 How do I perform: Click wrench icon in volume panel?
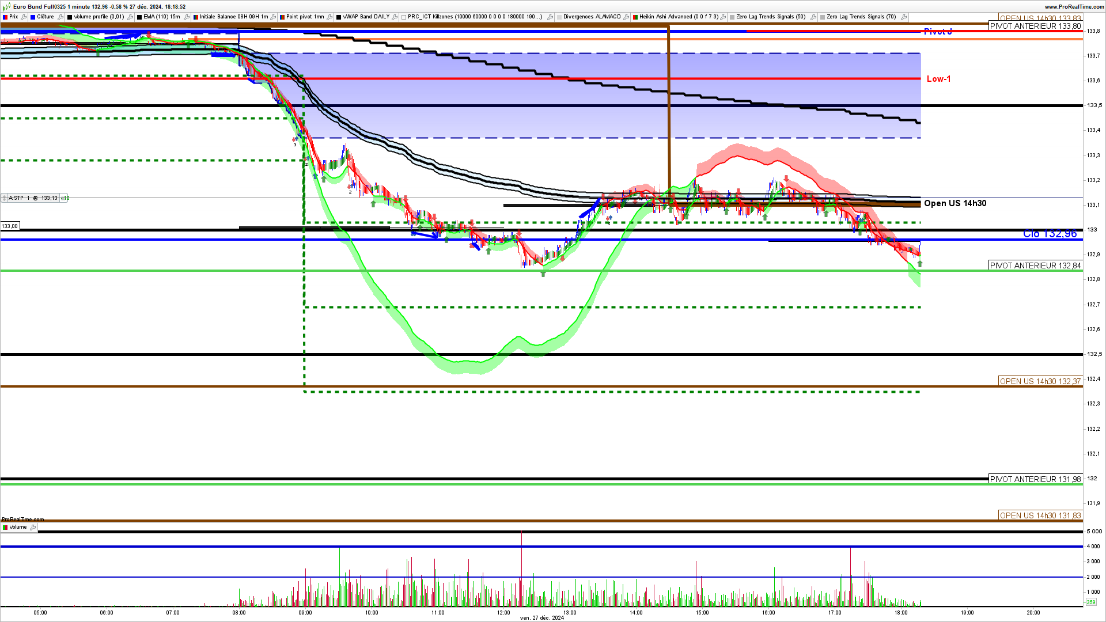pos(33,528)
